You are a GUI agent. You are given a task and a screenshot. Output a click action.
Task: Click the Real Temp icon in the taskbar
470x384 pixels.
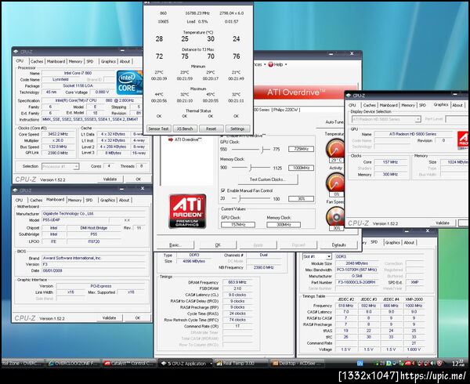point(219,364)
